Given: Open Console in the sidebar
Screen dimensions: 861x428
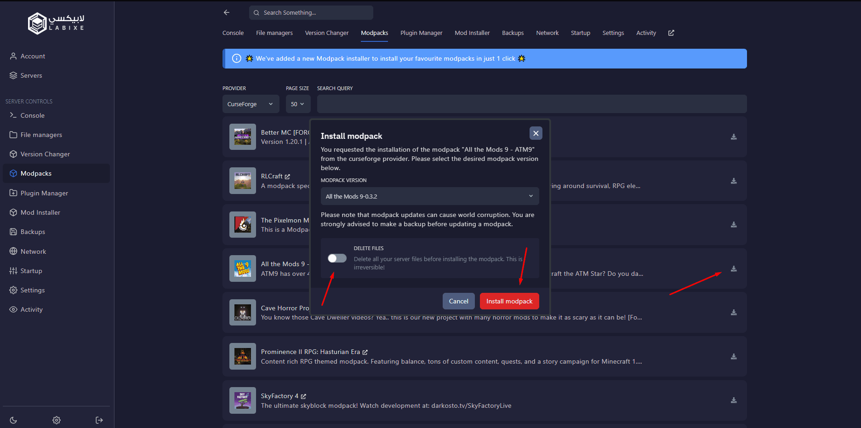Looking at the screenshot, I should coord(56,115).
